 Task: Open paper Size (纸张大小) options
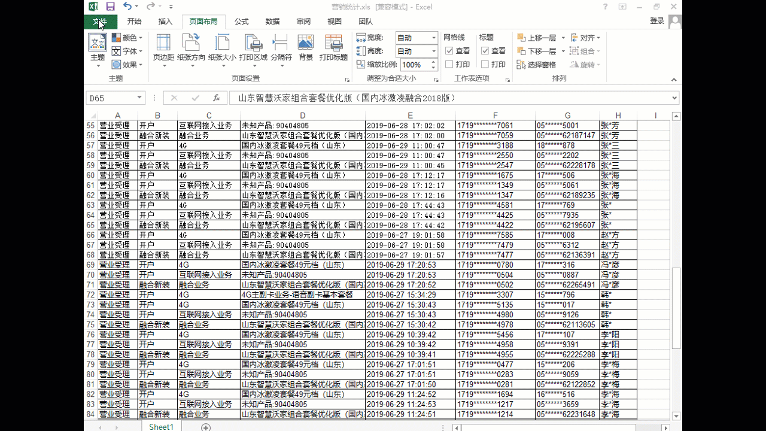point(222,50)
